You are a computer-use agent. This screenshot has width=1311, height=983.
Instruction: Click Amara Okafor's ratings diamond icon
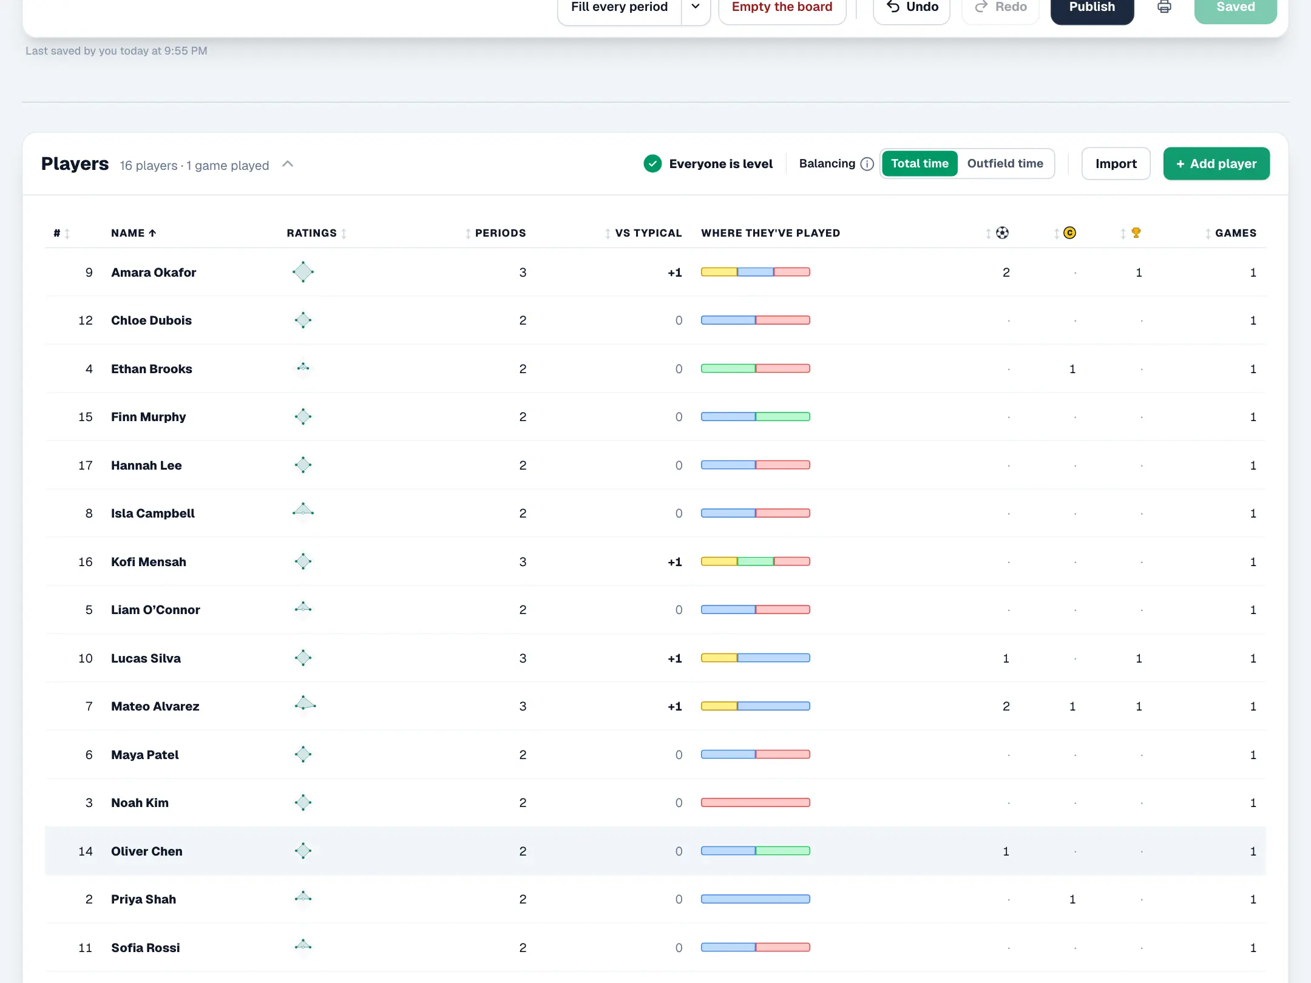[x=303, y=272]
